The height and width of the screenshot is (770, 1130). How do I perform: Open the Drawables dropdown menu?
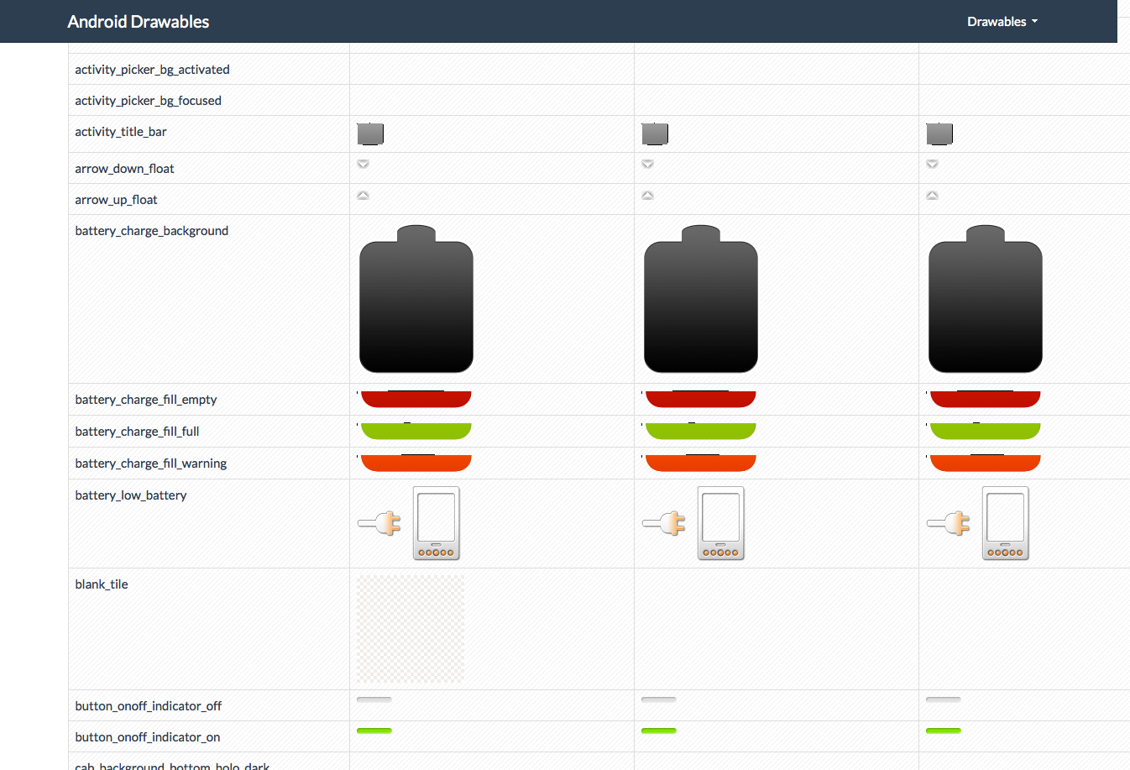(x=1002, y=21)
